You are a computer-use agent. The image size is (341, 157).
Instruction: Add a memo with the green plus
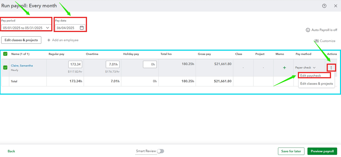click(284, 68)
